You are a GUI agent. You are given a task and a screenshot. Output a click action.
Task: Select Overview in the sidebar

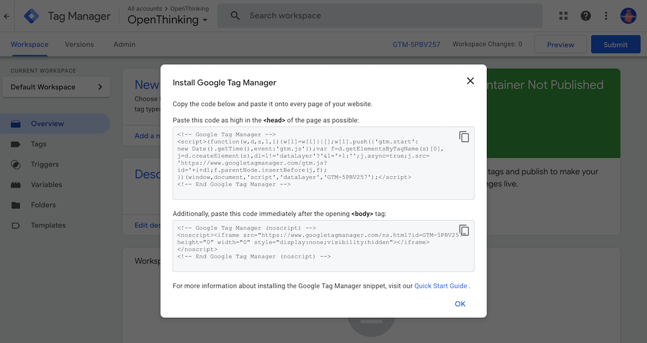tap(55, 124)
